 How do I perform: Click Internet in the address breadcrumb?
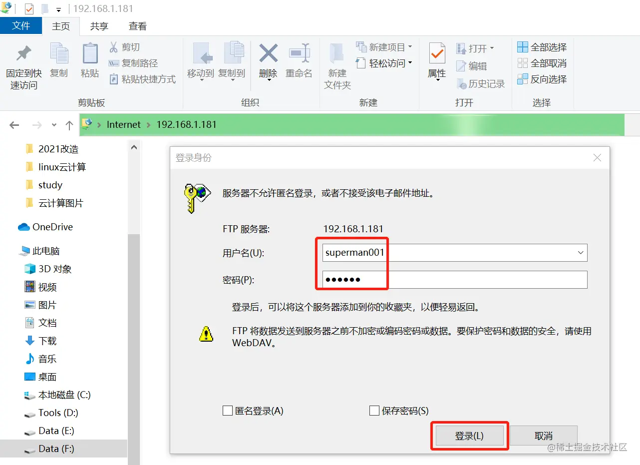124,124
